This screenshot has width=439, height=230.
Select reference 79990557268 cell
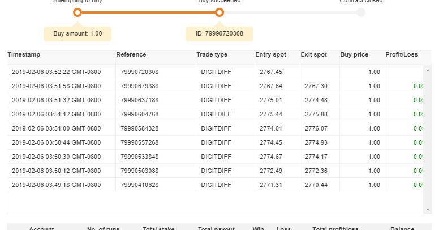tap(156, 142)
